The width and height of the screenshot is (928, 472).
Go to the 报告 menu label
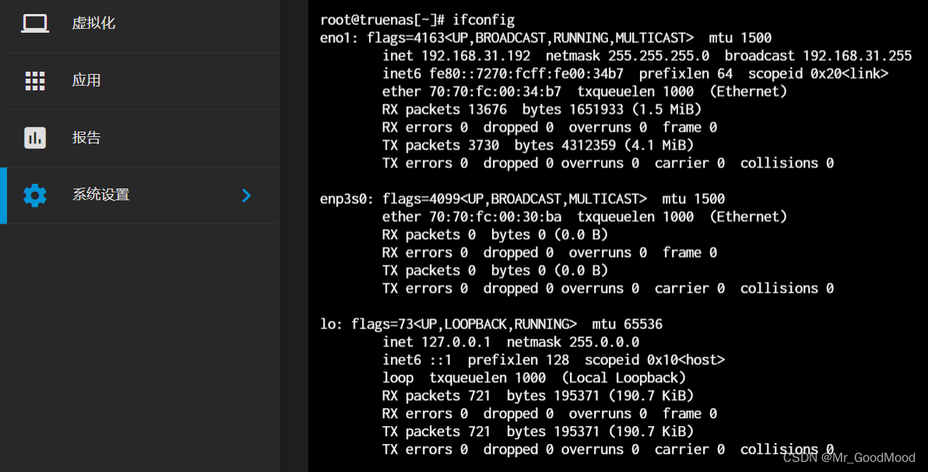pyautogui.click(x=86, y=138)
